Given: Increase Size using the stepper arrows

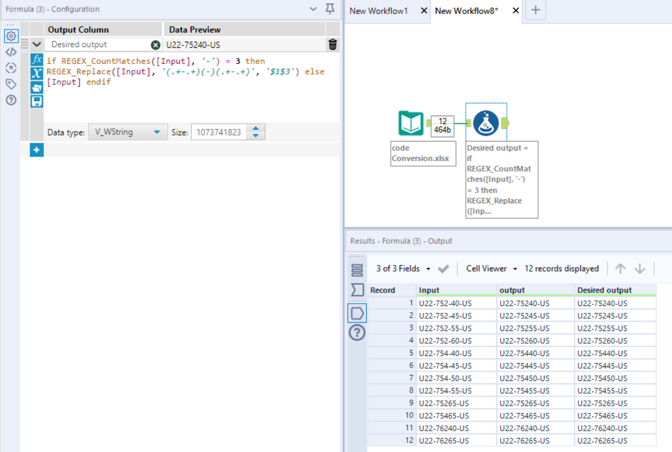Looking at the screenshot, I should pos(255,129).
